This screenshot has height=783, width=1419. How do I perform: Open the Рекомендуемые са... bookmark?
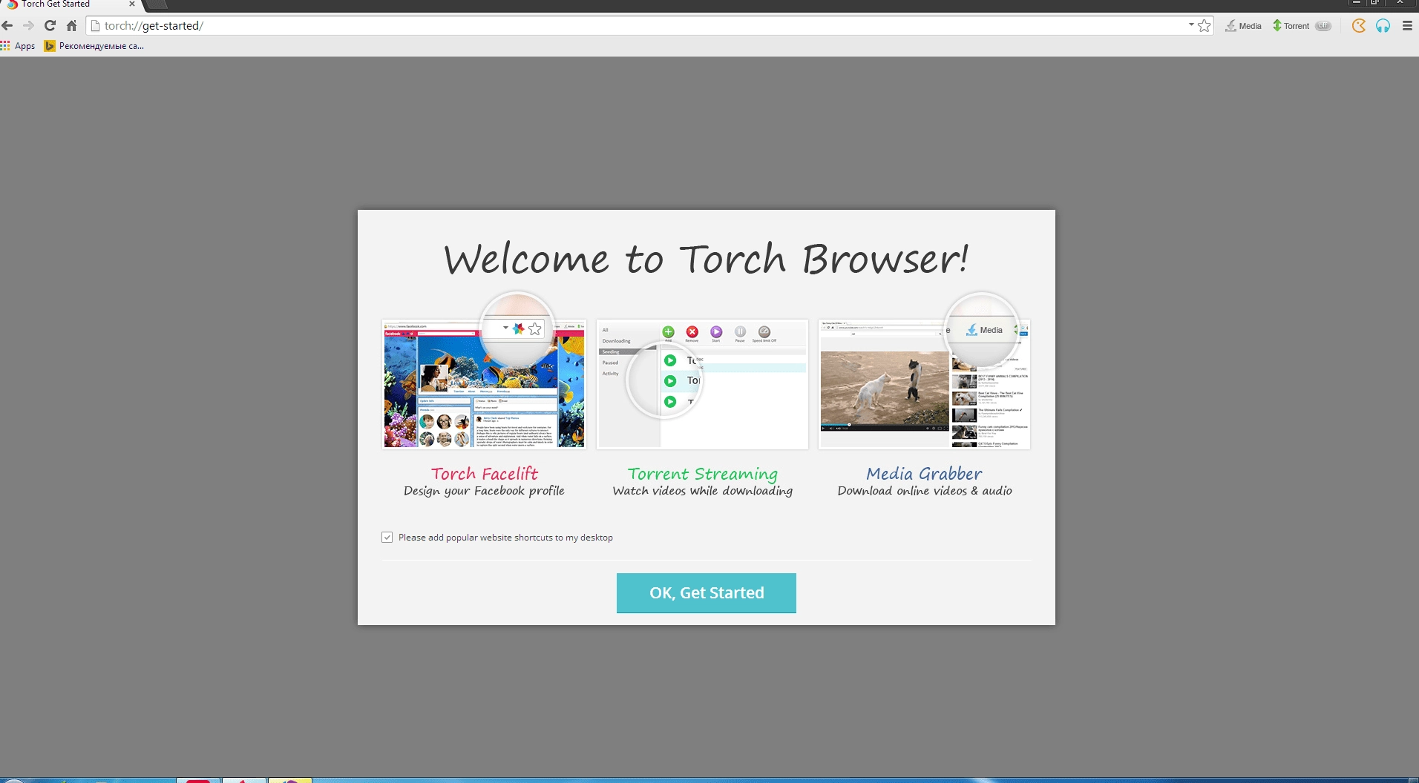pyautogui.click(x=94, y=46)
